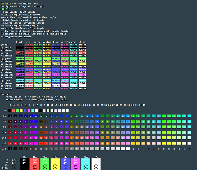197x170 pixels.
Task: Click the '--ideogram-right Sample--ideogram-right-double Sample' line
Action: point(35,31)
